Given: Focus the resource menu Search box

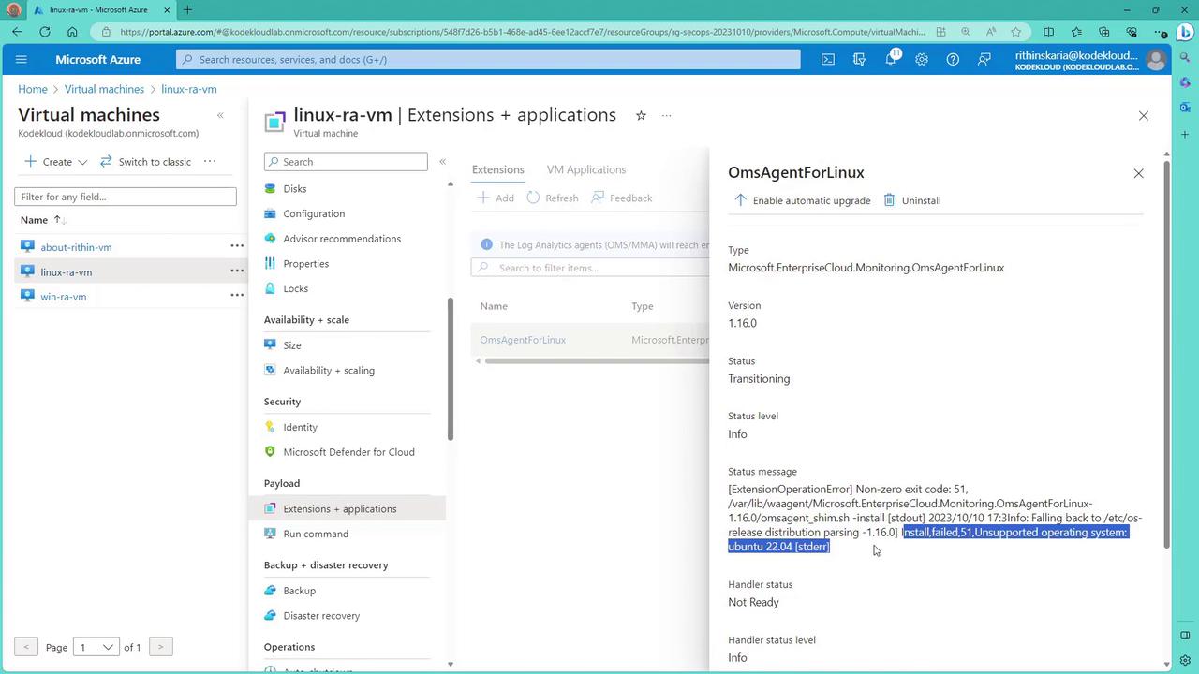Looking at the screenshot, I should click(x=346, y=162).
